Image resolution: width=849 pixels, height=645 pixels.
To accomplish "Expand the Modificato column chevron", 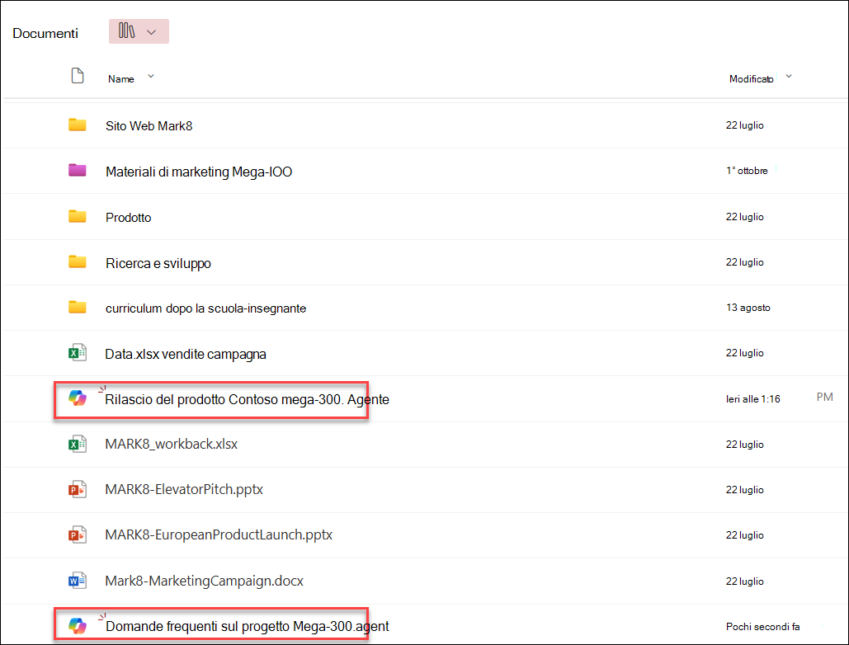I will (789, 77).
